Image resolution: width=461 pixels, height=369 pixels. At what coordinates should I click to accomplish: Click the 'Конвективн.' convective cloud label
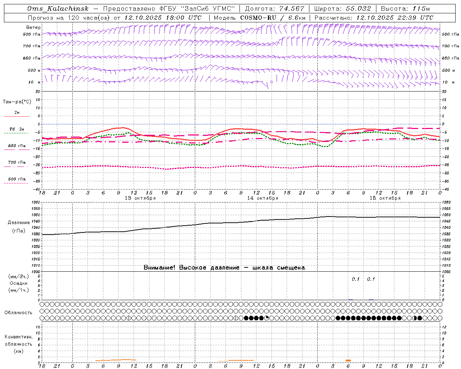[x=18, y=337]
